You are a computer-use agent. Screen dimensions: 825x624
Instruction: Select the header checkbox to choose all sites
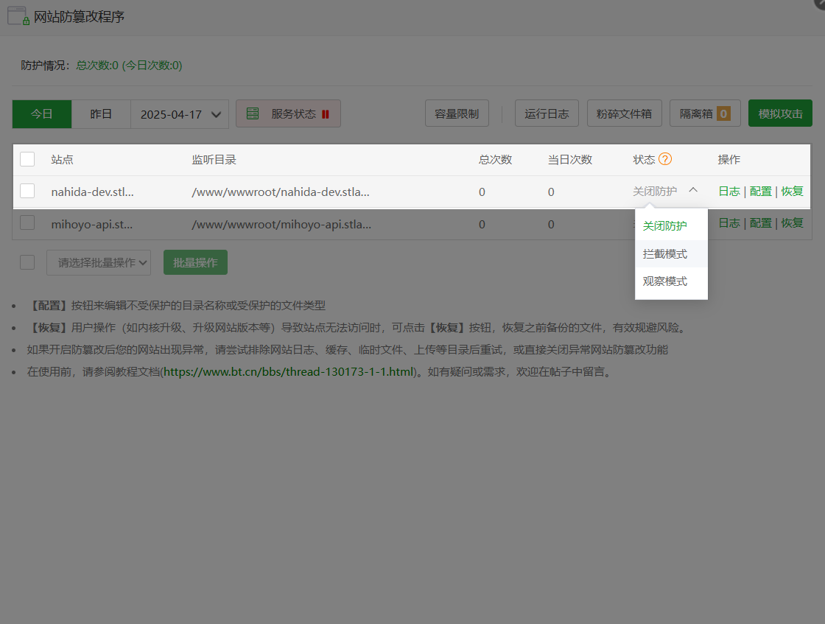[27, 158]
